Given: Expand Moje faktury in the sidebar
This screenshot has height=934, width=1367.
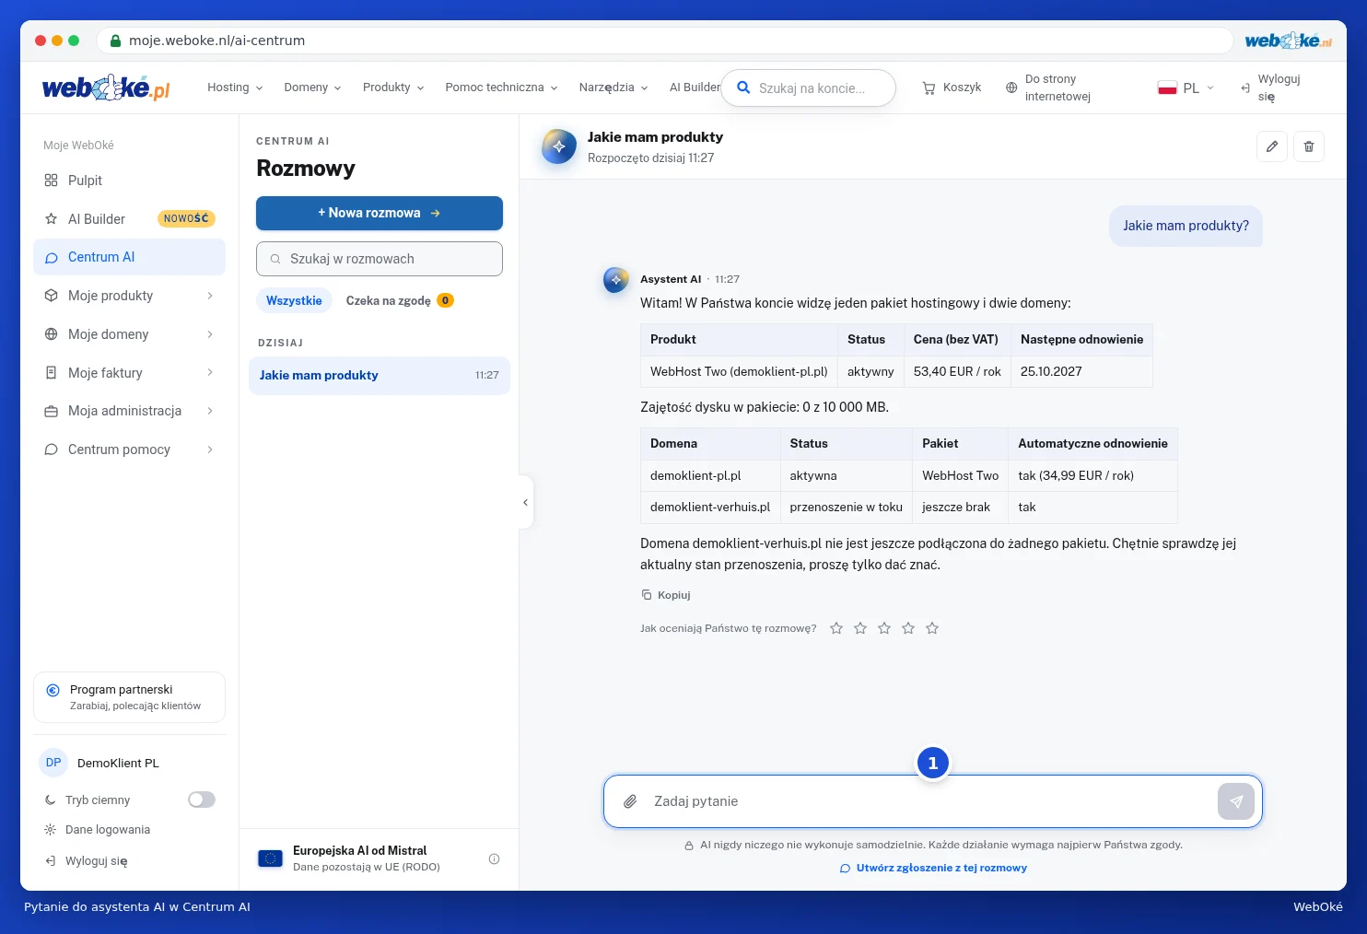Looking at the screenshot, I should pos(130,373).
